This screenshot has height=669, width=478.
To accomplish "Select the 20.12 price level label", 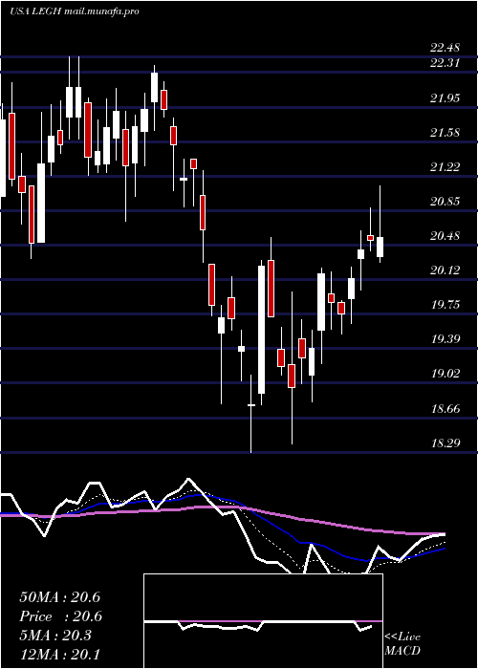I will [x=445, y=270].
